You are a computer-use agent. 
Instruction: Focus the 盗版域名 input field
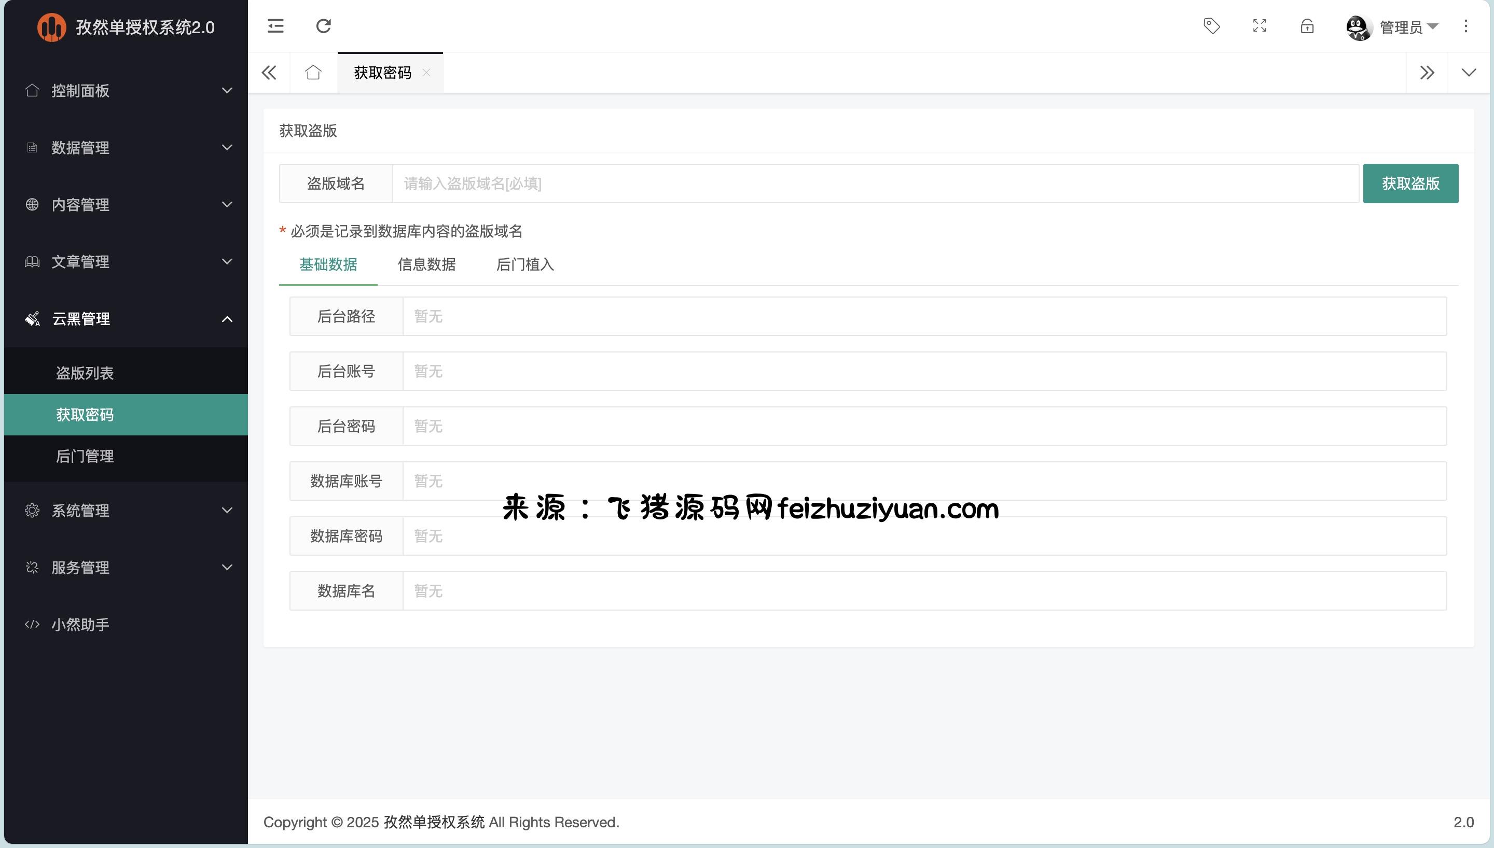coord(874,184)
